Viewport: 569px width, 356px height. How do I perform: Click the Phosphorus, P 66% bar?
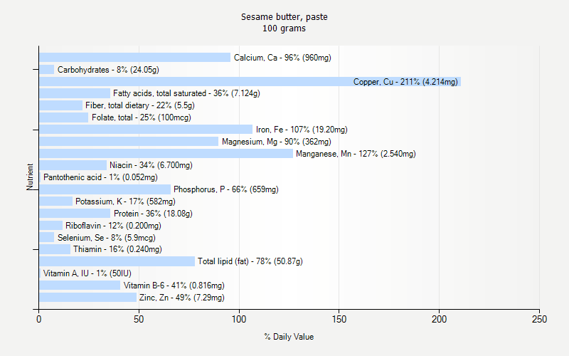(x=105, y=189)
